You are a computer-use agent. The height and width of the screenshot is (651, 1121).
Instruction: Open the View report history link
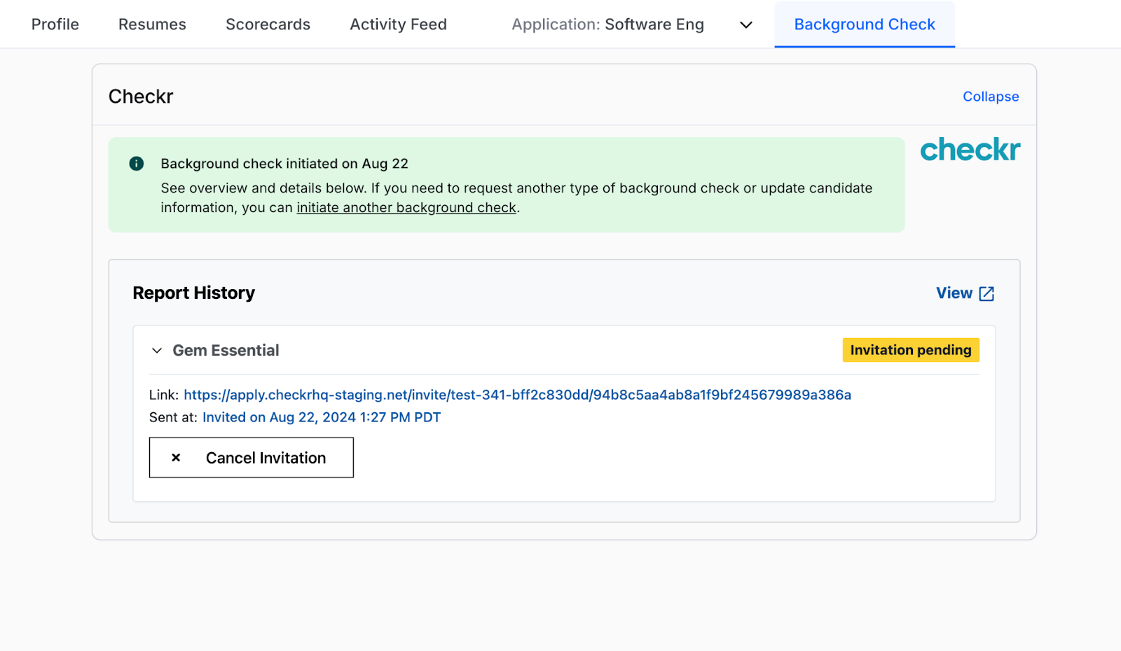pyautogui.click(x=965, y=293)
